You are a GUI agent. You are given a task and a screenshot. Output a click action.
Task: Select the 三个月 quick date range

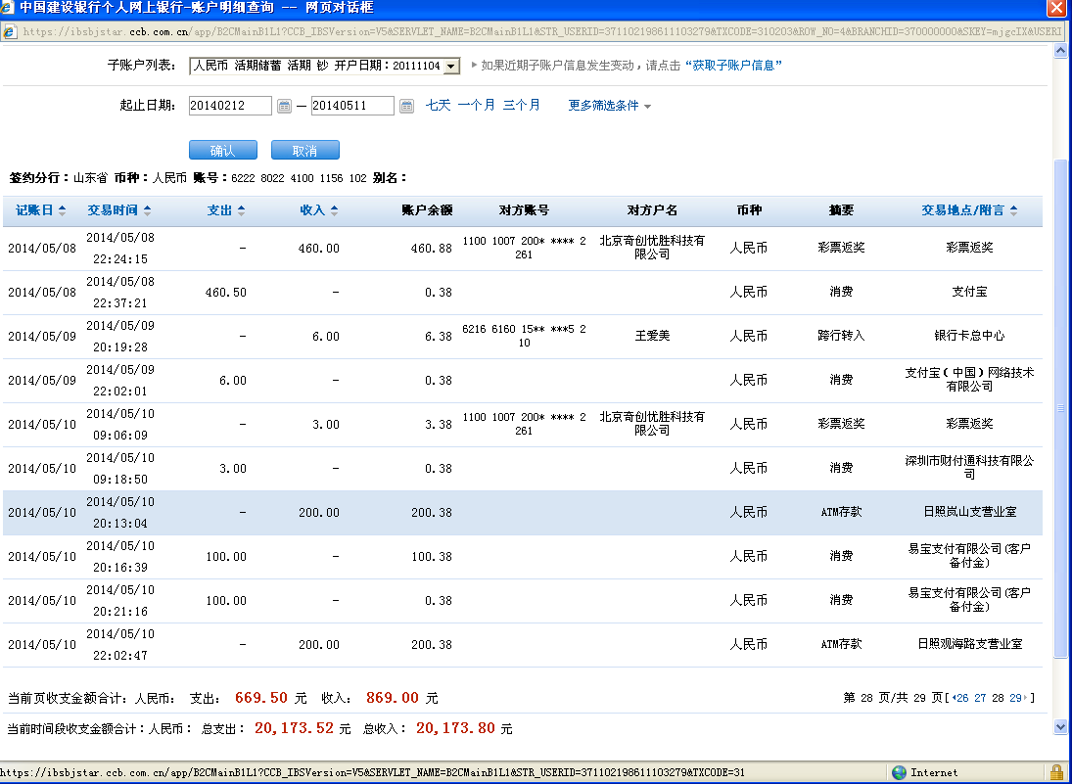pos(521,106)
